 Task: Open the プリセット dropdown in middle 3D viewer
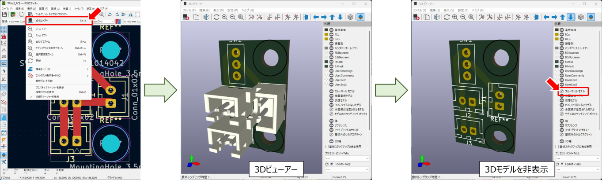tap(347, 158)
